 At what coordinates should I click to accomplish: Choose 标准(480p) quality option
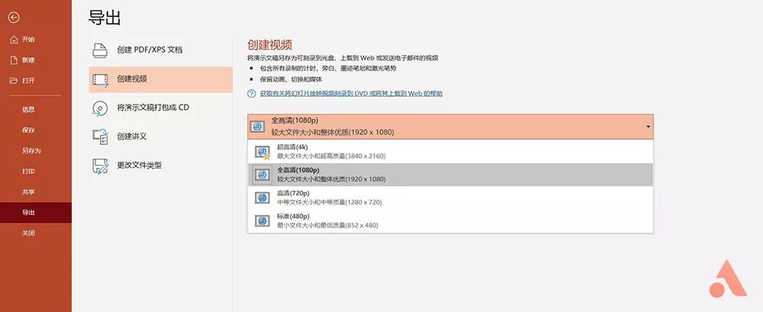pos(450,220)
